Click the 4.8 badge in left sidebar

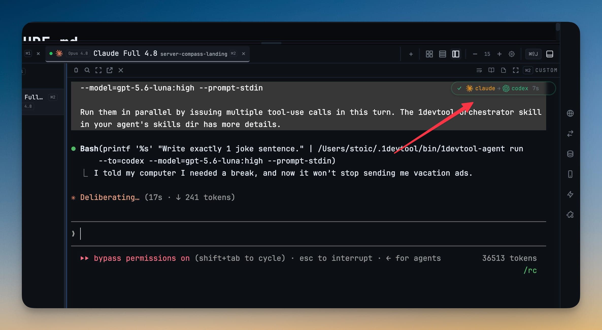[x=28, y=106]
